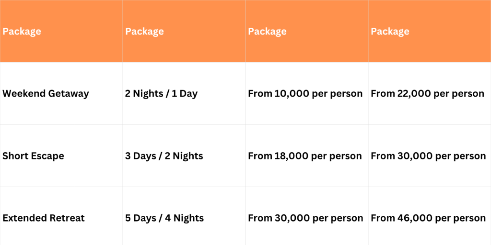
Task: Click the From 18,000 per person price
Action: (x=305, y=156)
